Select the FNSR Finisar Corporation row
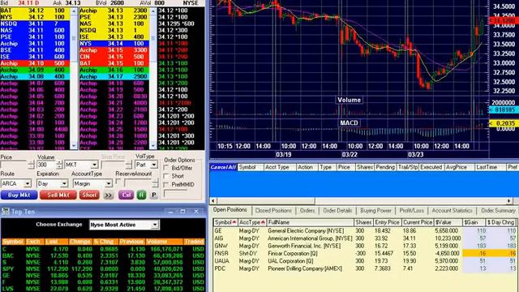The width and height of the screenshot is (519, 292). [366, 254]
